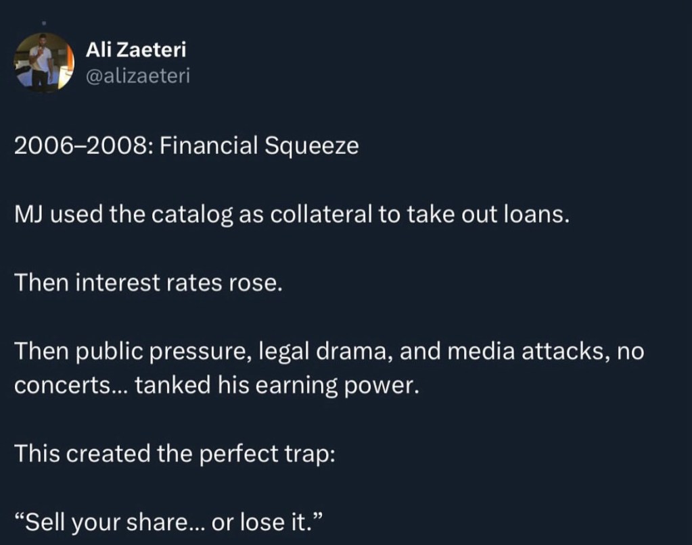The width and height of the screenshot is (692, 545).
Task: Click the Ali Zaeteri display name
Action: [x=136, y=49]
